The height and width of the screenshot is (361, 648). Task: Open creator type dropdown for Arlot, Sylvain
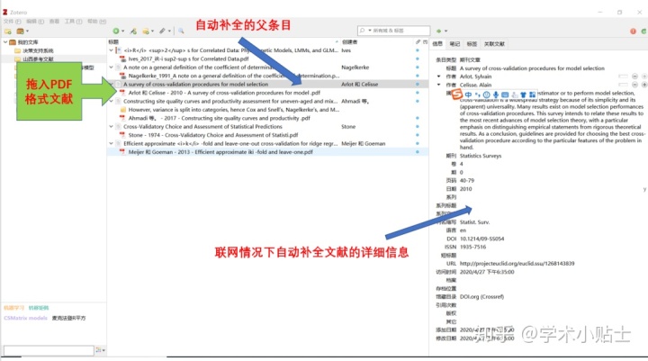pos(439,77)
